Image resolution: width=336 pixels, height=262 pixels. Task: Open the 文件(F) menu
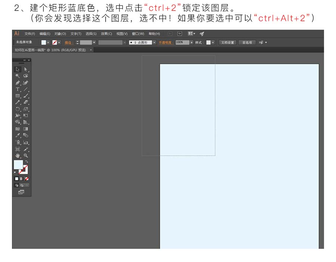pos(29,34)
